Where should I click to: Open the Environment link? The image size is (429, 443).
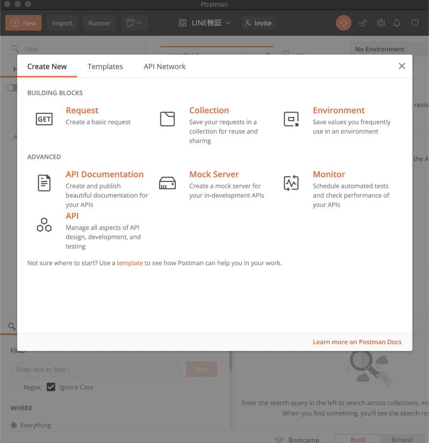pyautogui.click(x=338, y=110)
